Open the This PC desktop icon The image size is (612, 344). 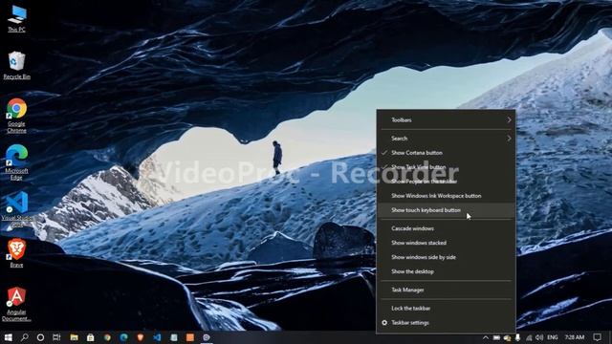pos(17,19)
